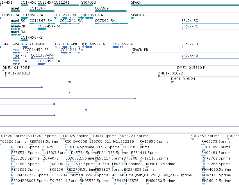Click the mael-PB protein label
The width and height of the screenshot is (239, 185).
point(19,55)
